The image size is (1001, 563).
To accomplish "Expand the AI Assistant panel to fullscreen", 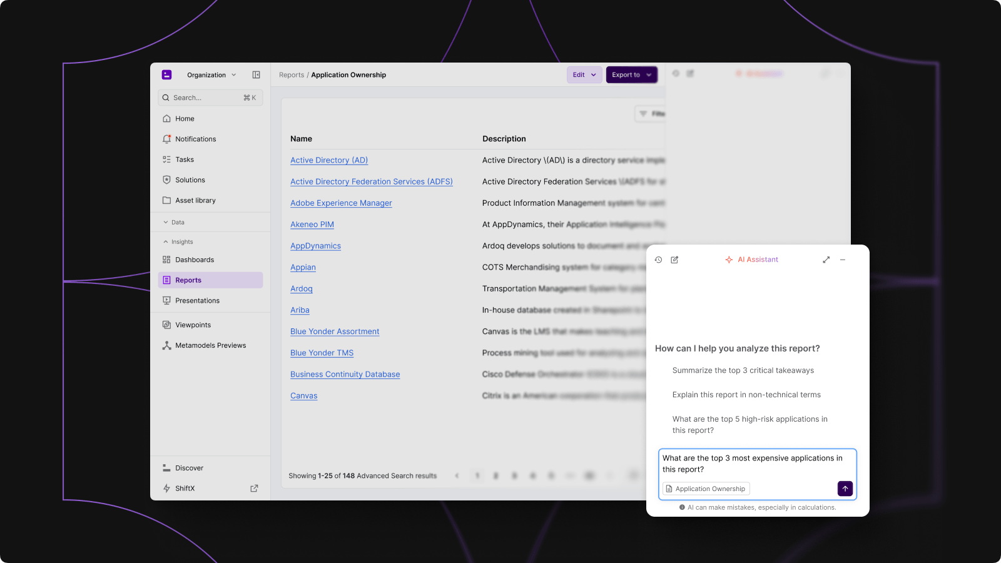I will click(826, 260).
